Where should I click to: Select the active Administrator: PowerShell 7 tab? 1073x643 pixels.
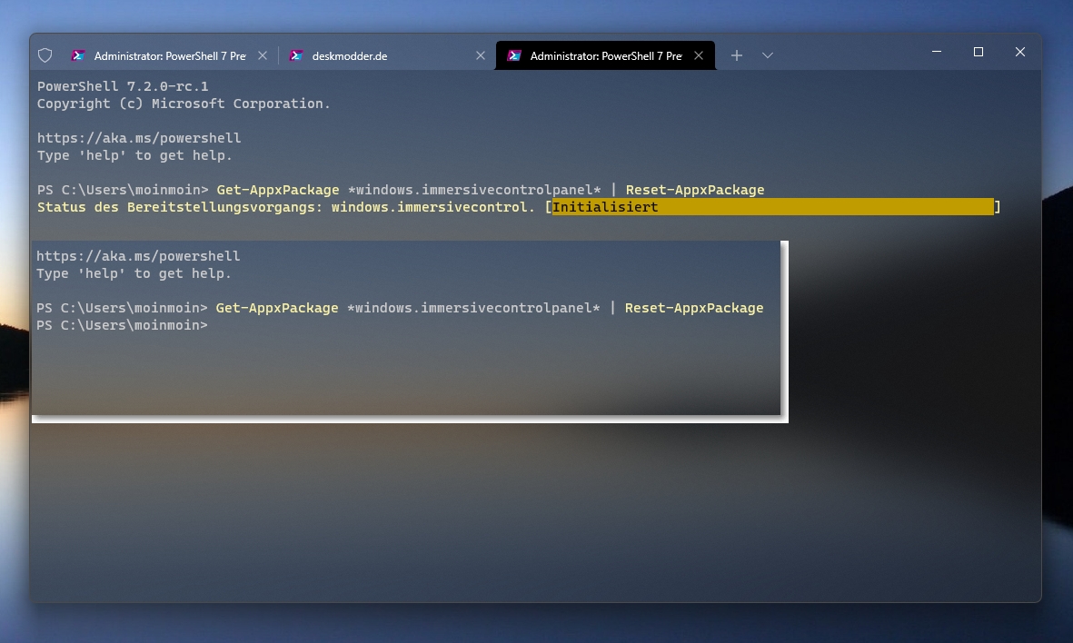(x=605, y=55)
